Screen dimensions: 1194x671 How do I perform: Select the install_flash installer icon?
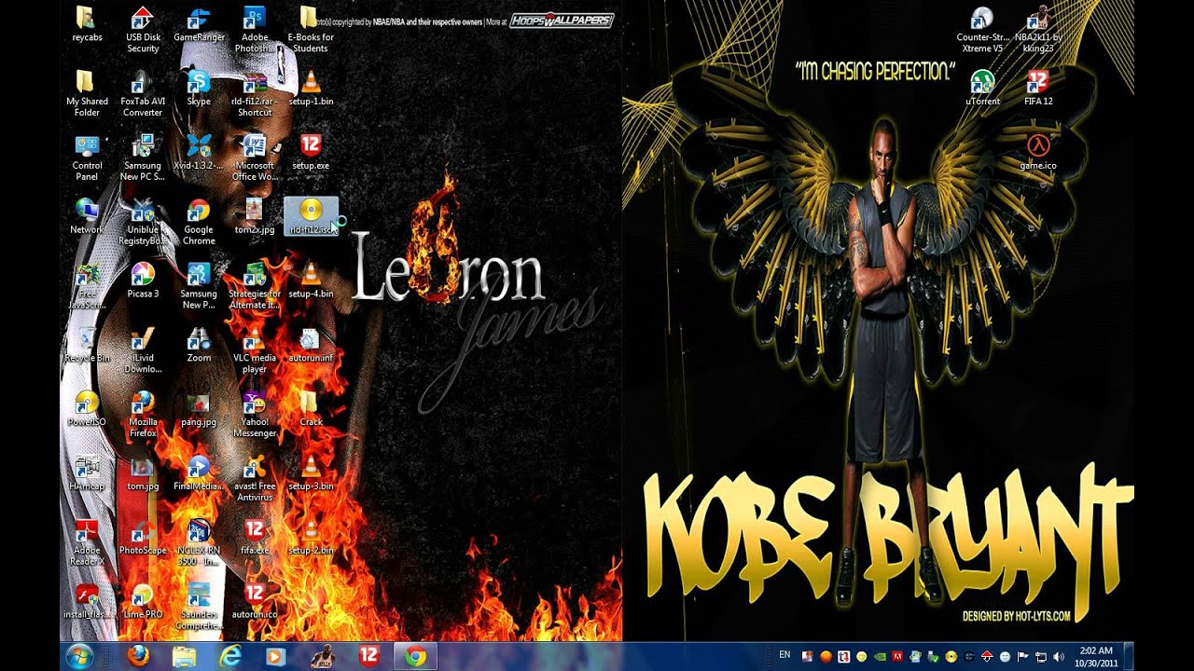(87, 602)
